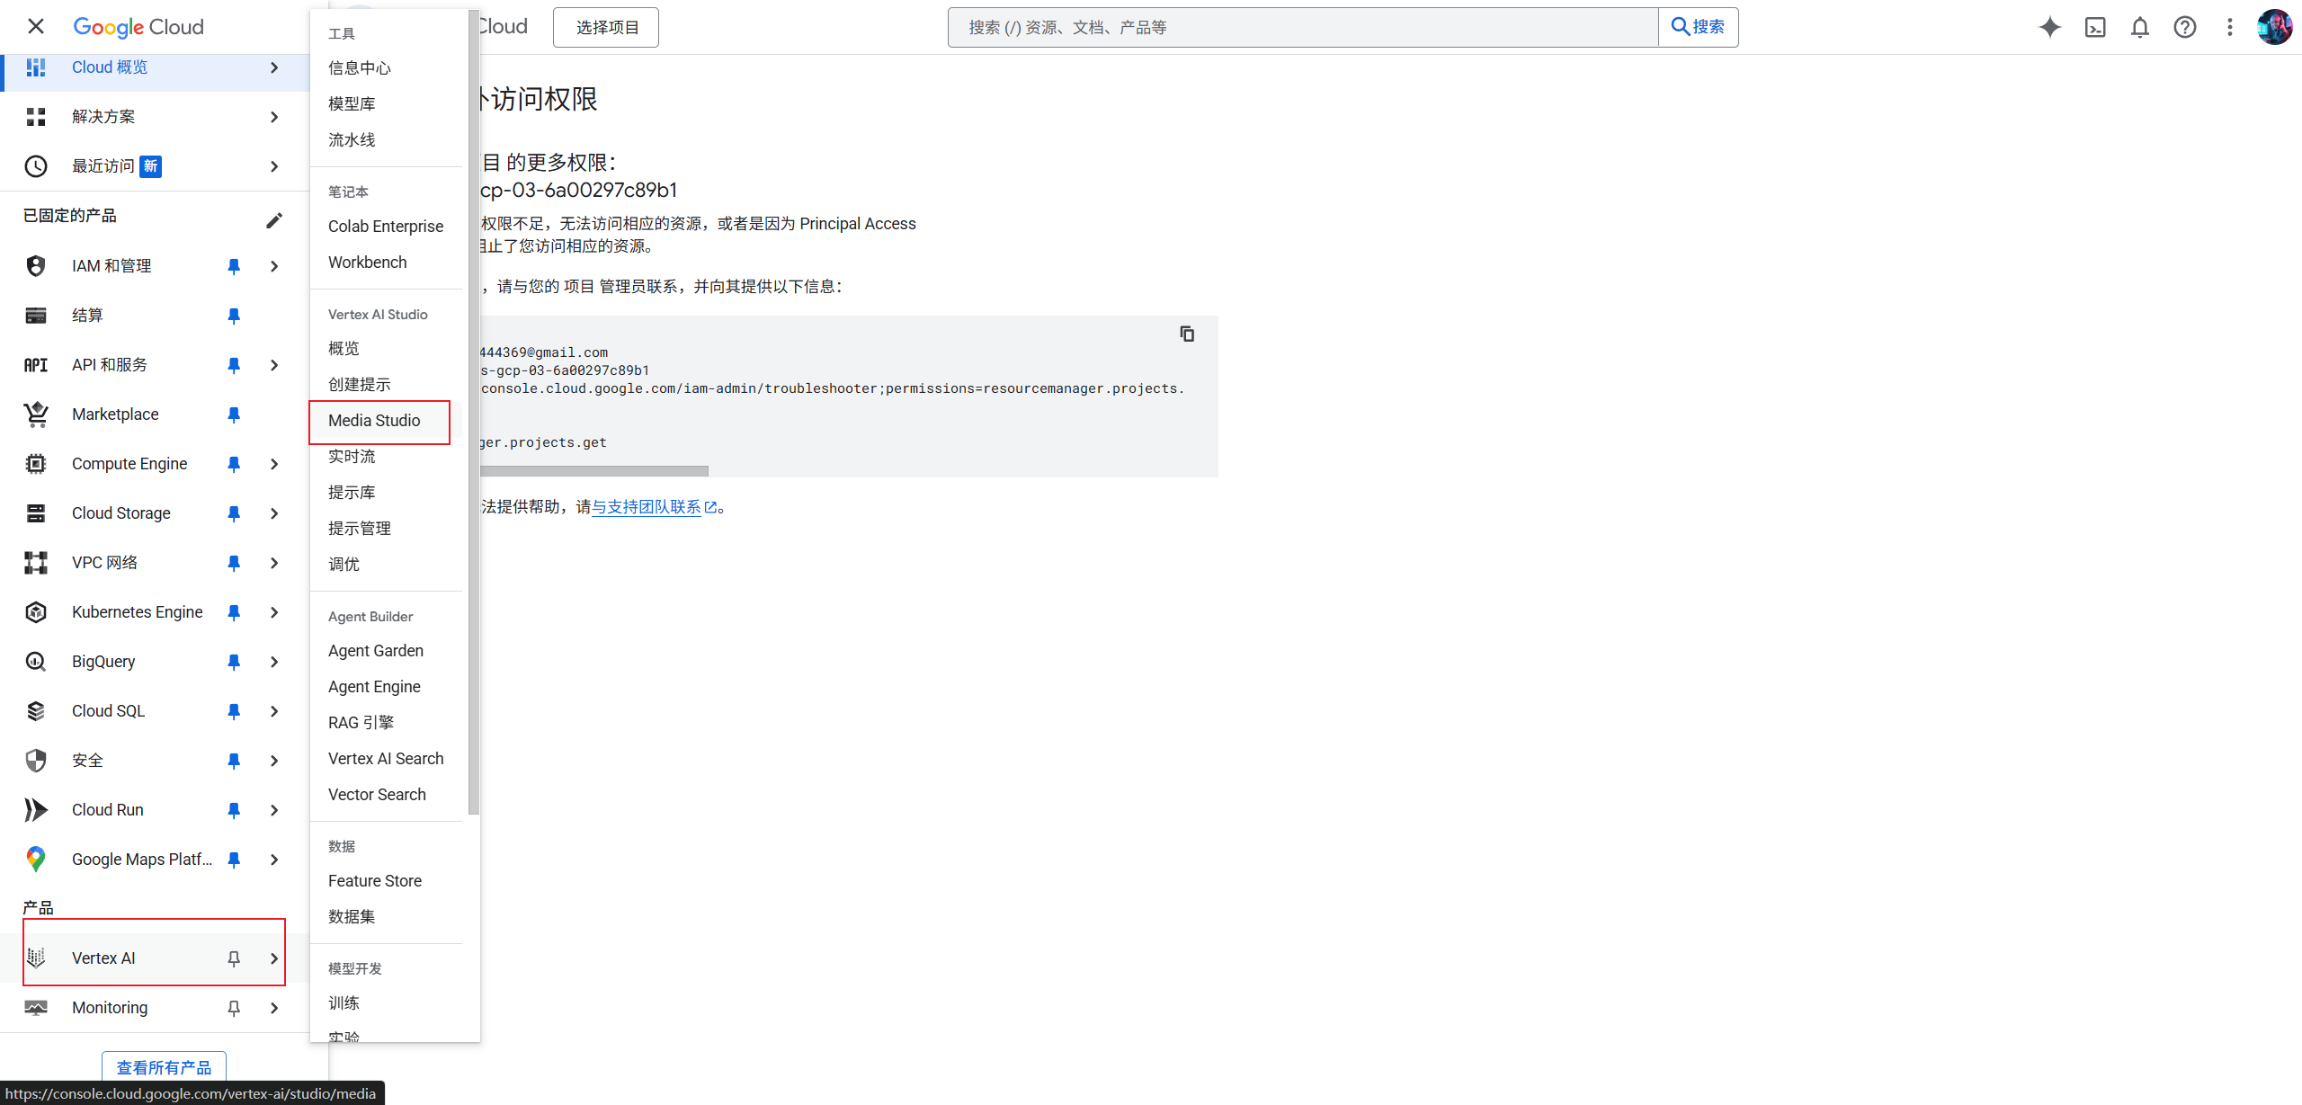Viewport: 2302px width, 1105px height.
Task: Click the Monitoring chart icon
Action: [36, 1008]
